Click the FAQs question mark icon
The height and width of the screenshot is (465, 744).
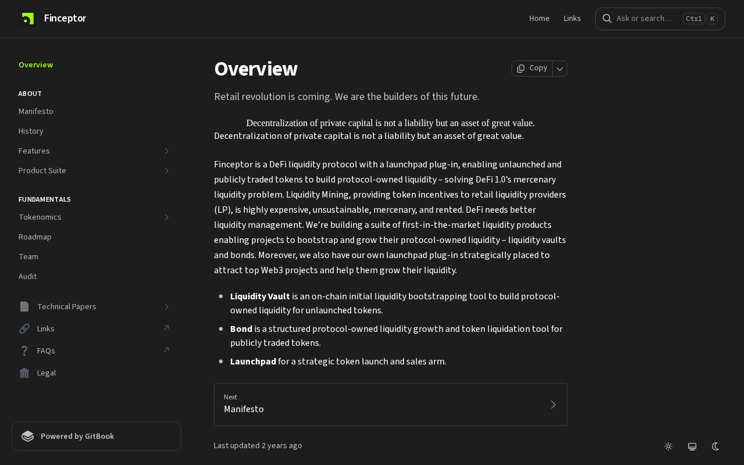coord(24,350)
